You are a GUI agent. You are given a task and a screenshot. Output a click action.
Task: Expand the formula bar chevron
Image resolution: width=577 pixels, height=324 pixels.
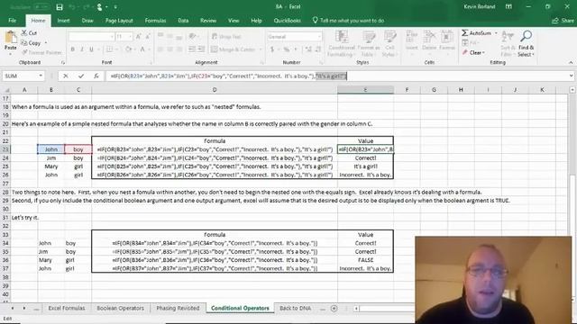click(571, 76)
